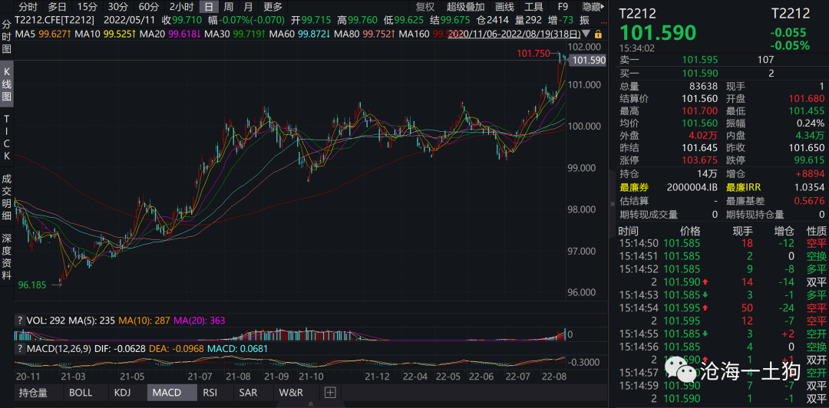Select the 60分 period tab

coord(149,7)
